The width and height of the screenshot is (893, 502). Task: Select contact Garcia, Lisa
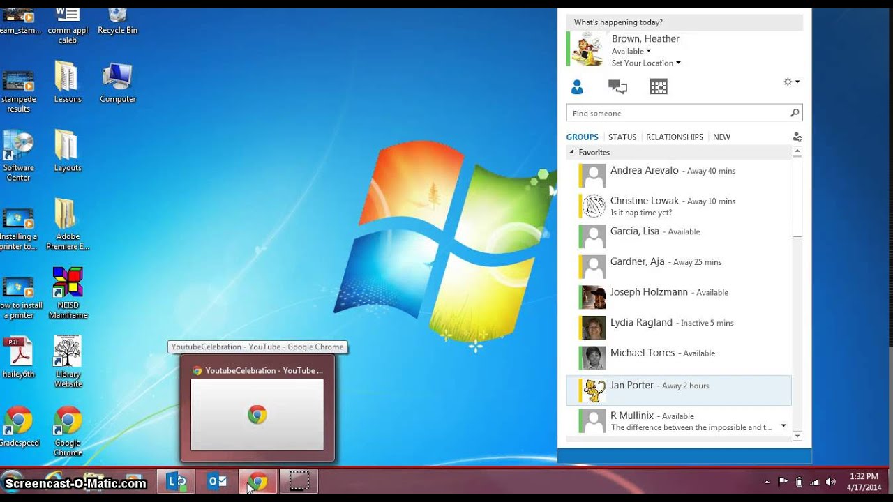click(679, 236)
